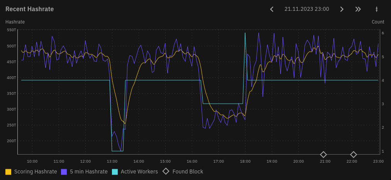This screenshot has height=180, width=391.
Task: Toggle the Scoring Hashrate series label
Action: (x=36, y=172)
